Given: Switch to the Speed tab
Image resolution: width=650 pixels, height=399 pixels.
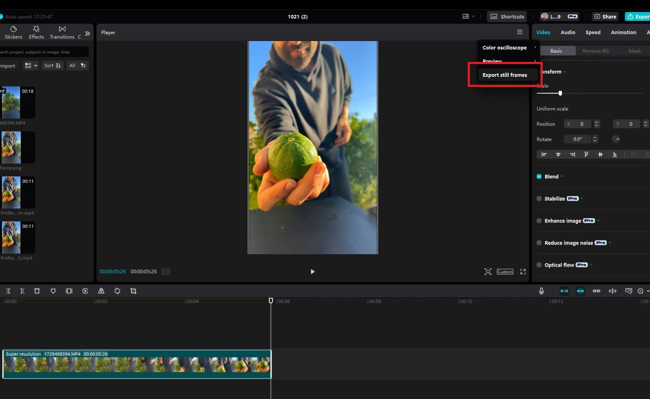Looking at the screenshot, I should [x=593, y=32].
